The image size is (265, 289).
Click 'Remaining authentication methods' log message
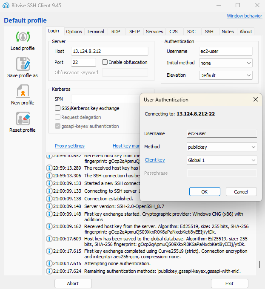click(162, 271)
